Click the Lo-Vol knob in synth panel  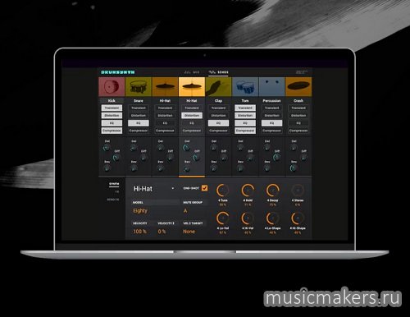(x=223, y=218)
